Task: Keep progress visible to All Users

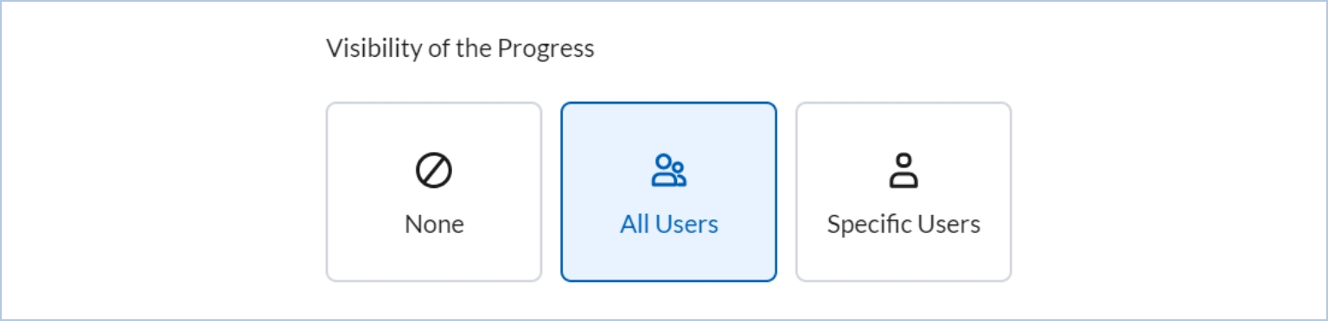Action: pyautogui.click(x=669, y=192)
